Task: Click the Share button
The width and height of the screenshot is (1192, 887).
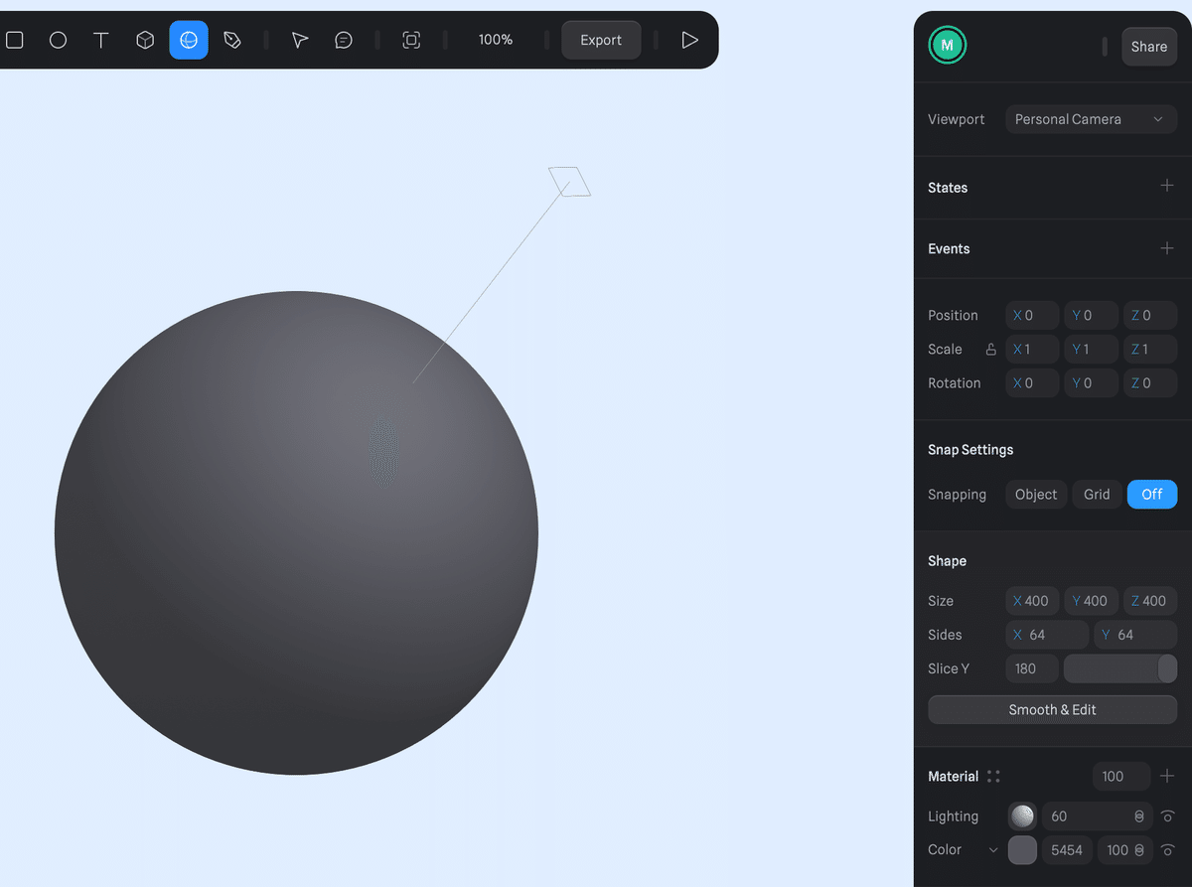Action: pos(1149,47)
